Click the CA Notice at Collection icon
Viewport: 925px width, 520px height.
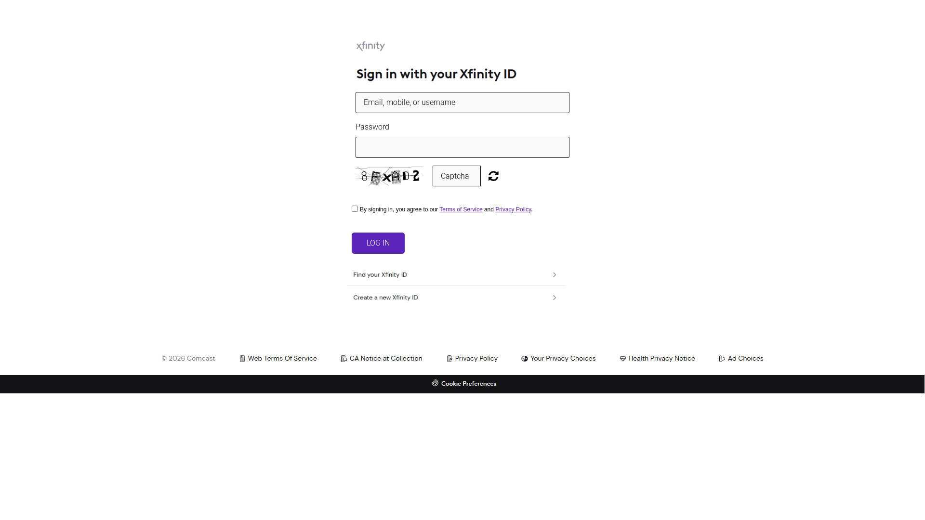coord(344,359)
